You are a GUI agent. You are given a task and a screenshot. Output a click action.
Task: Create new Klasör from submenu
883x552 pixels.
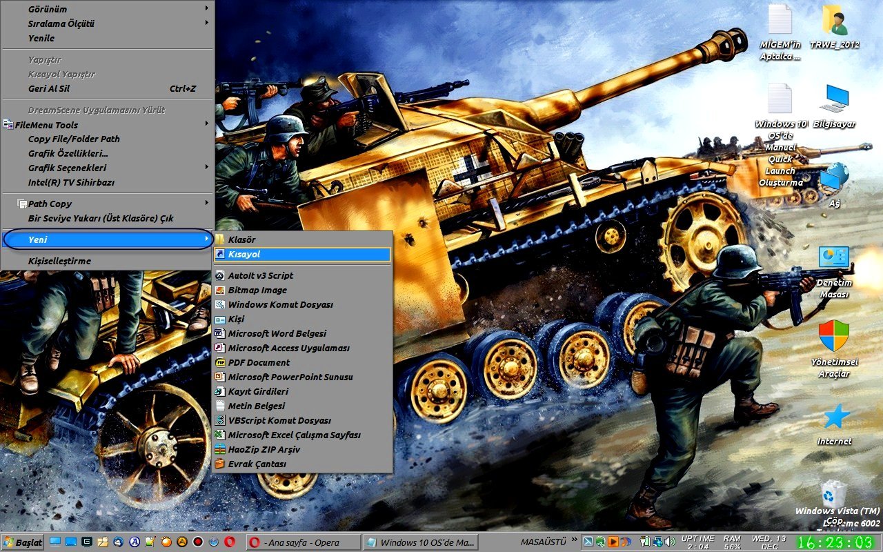pyautogui.click(x=303, y=239)
